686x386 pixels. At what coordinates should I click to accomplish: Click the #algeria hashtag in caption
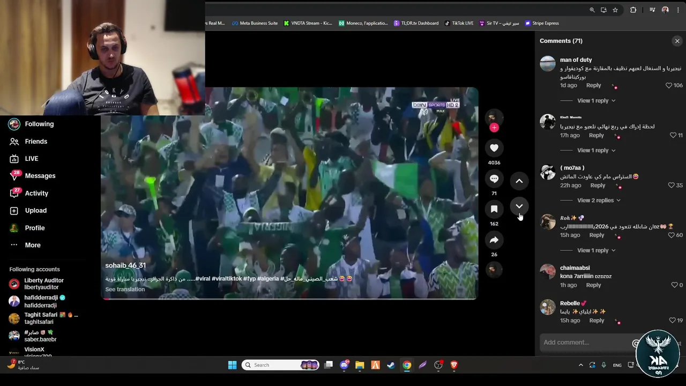click(x=268, y=279)
